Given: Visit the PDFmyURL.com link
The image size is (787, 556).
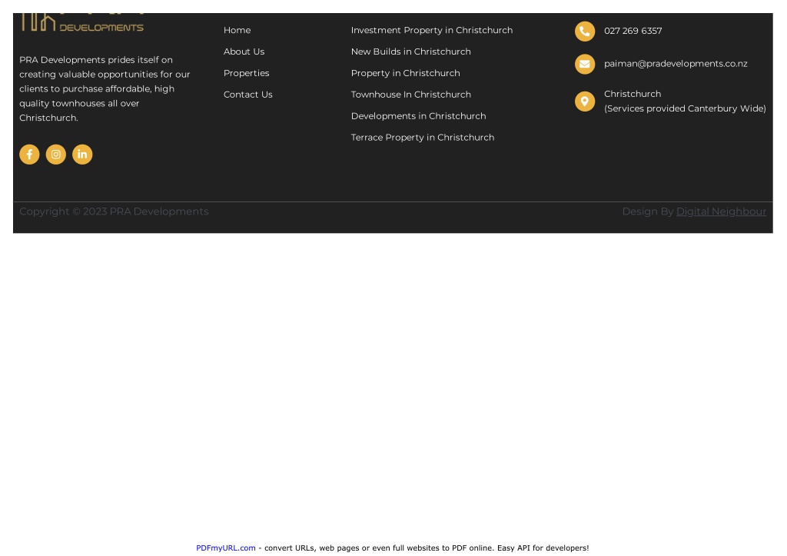Looking at the screenshot, I should [225, 548].
